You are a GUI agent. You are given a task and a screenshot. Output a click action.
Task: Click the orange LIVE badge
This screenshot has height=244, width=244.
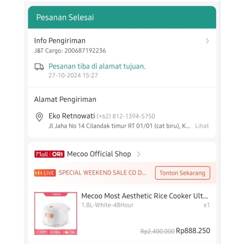point(45,173)
